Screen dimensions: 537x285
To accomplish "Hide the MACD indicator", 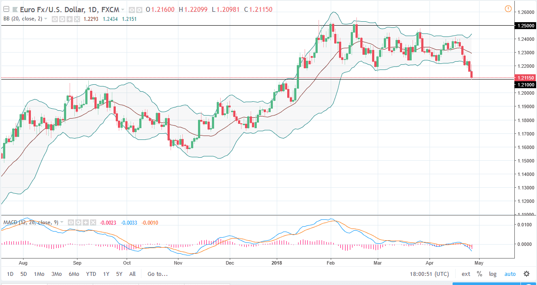I will click(x=71, y=222).
